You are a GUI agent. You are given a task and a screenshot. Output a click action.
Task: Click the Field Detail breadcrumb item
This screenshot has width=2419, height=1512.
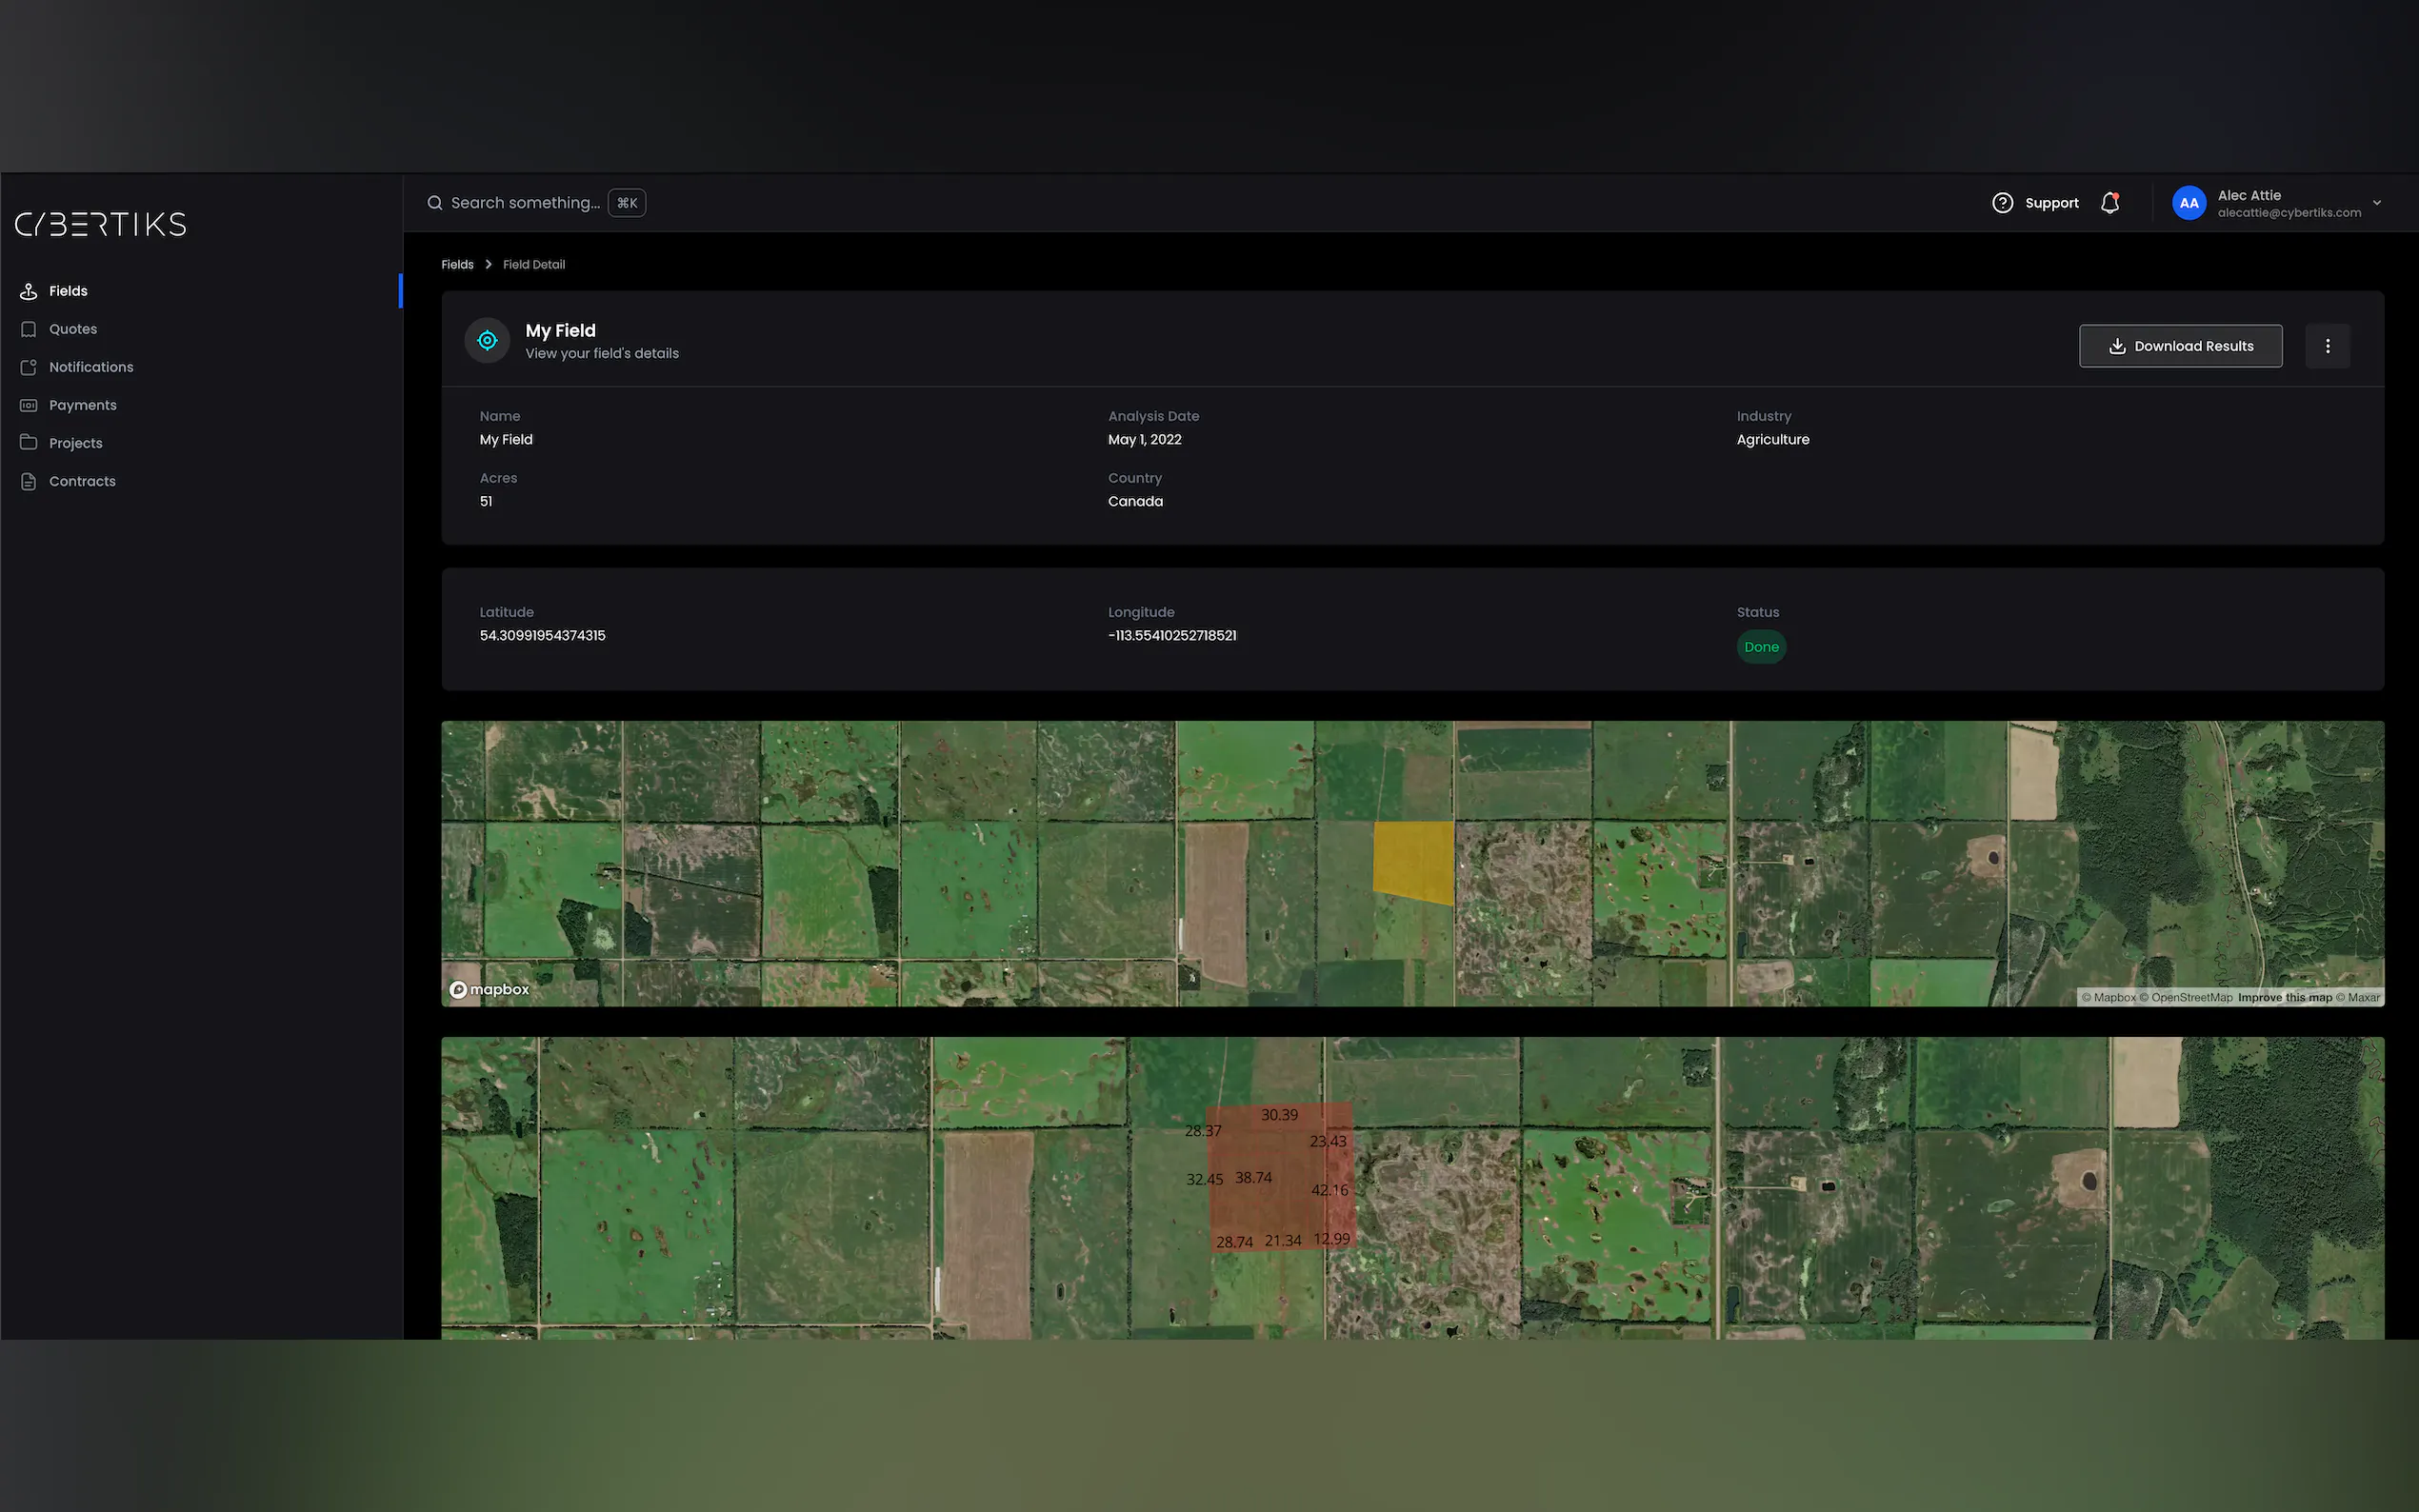534,265
